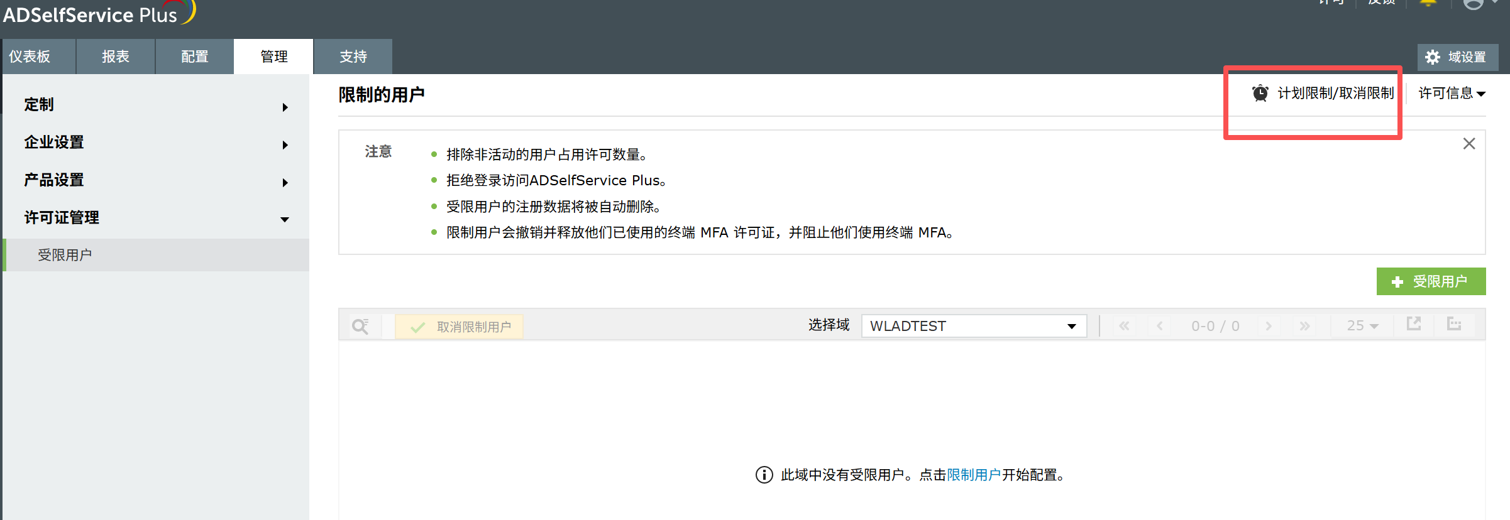Click the info icon beside the empty-table message
1510x520 pixels.
(764, 475)
